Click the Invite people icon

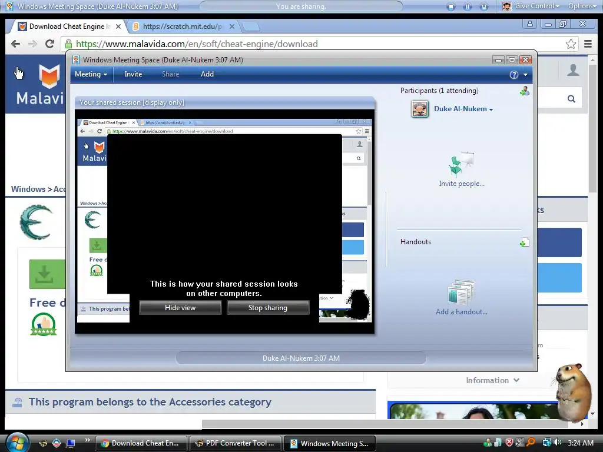click(460, 164)
